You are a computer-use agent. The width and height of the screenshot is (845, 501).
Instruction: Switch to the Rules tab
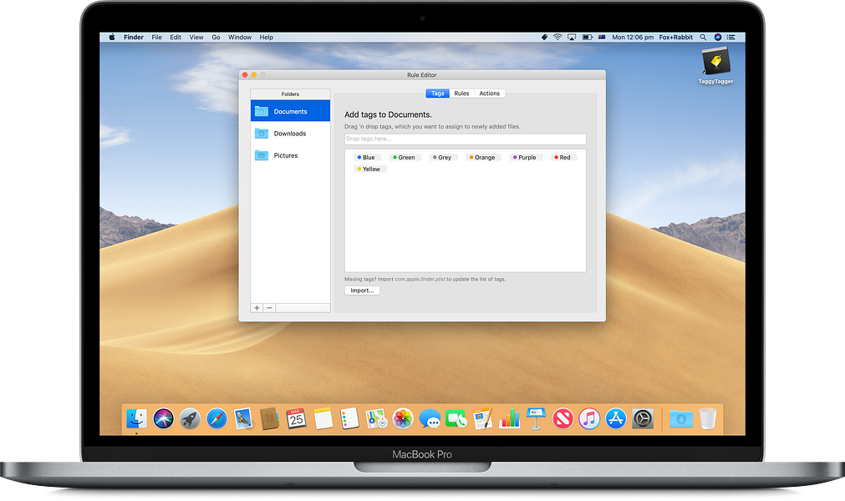click(x=461, y=93)
